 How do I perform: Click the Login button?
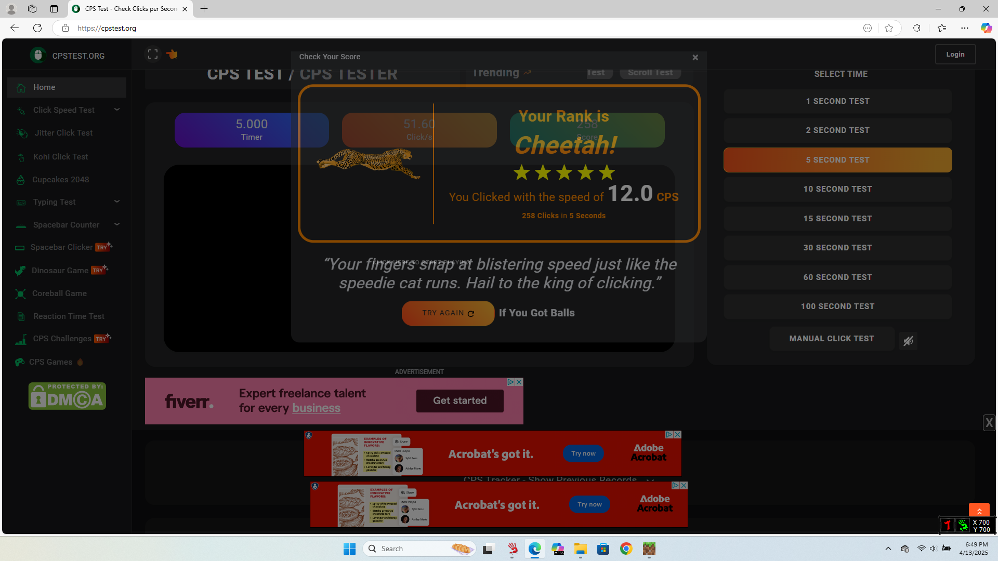click(955, 55)
